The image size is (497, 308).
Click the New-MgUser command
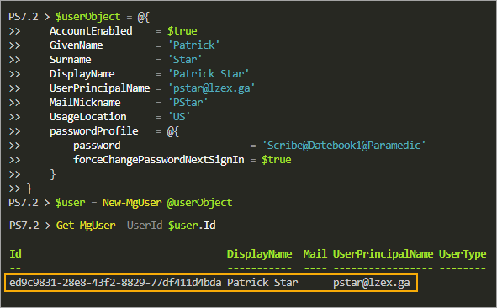pyautogui.click(x=132, y=203)
